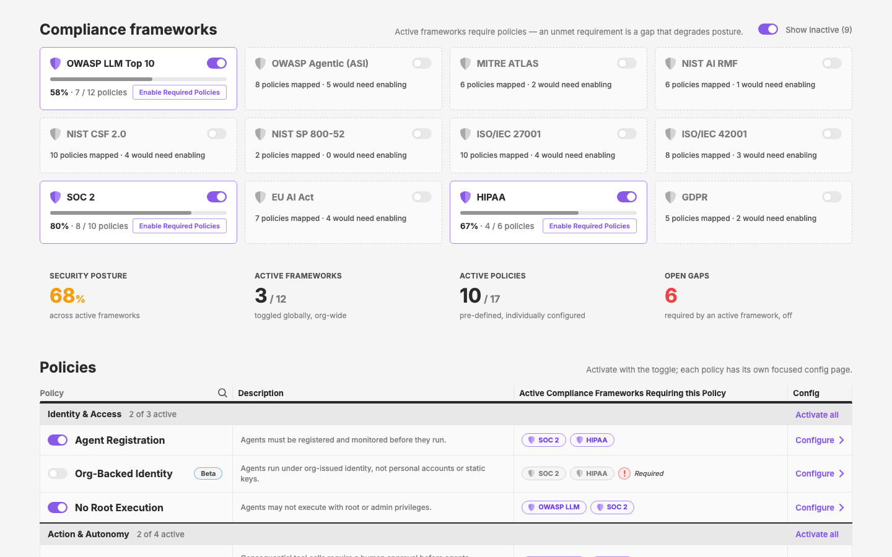Disable the OWASP LLM Top 10 framework
892x557 pixels.
(x=217, y=63)
